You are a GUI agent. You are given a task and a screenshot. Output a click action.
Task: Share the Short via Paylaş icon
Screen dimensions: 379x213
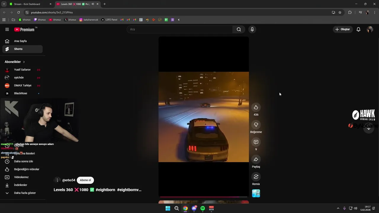coord(256,159)
